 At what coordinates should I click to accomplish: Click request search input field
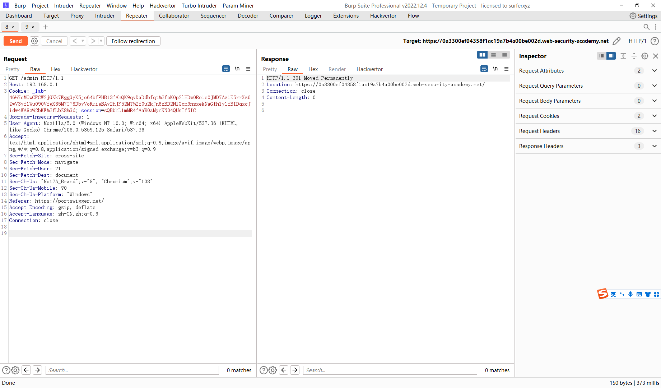tap(132, 370)
